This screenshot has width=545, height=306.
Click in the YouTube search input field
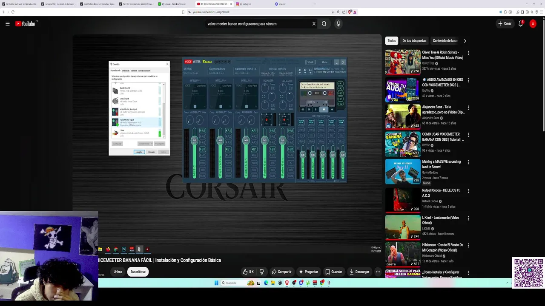(x=258, y=24)
